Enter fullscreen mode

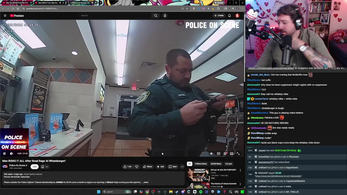click(x=238, y=154)
